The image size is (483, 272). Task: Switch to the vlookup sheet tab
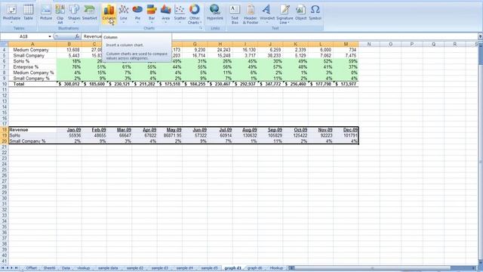(x=84, y=268)
